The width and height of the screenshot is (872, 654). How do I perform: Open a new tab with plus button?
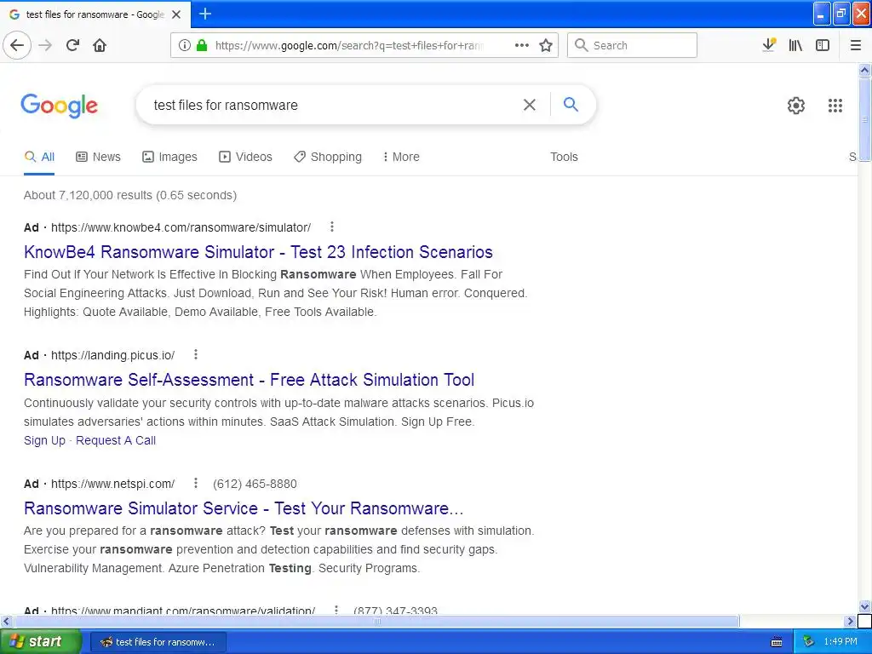(205, 14)
